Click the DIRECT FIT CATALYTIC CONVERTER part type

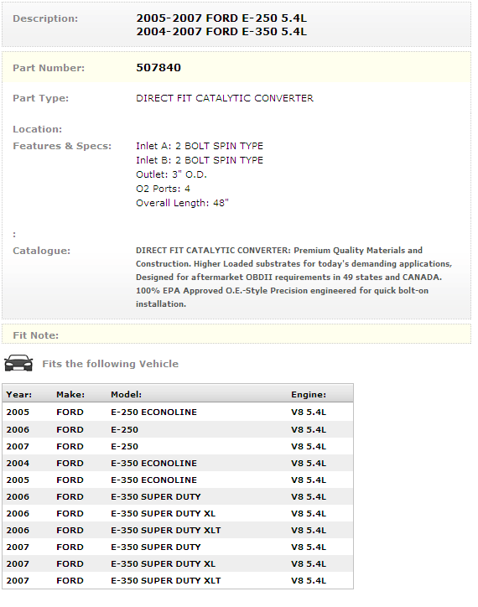(225, 98)
